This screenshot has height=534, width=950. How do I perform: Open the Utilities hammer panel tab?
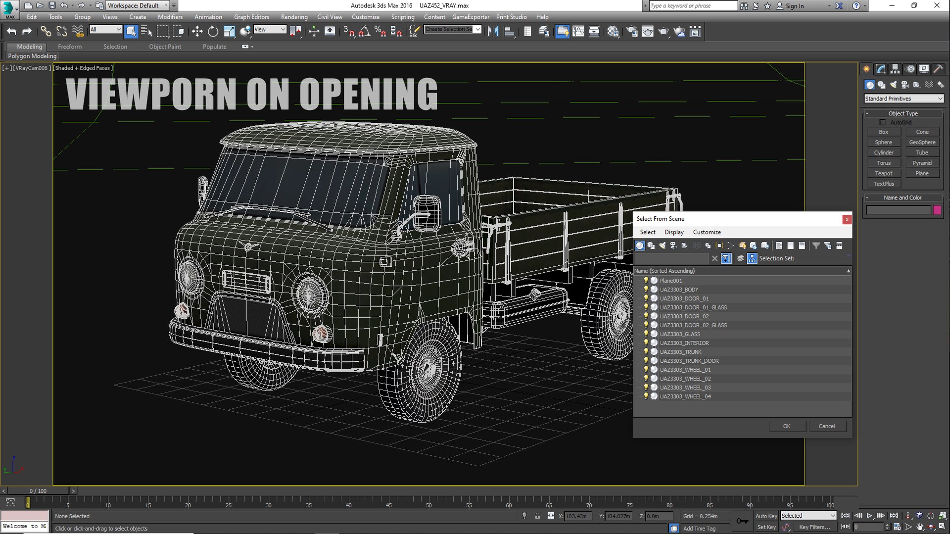click(x=938, y=69)
